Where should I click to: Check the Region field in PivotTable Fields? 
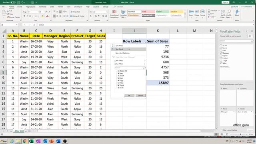tap(221, 56)
